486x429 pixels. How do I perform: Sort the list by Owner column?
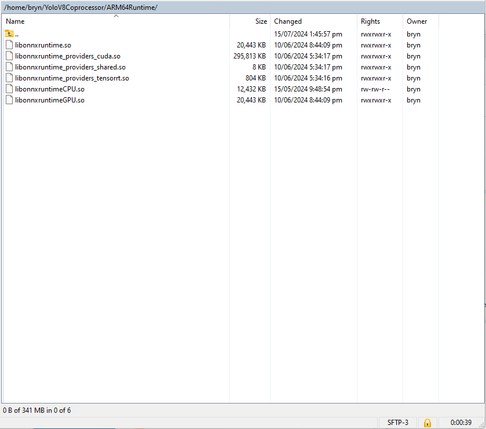point(416,21)
